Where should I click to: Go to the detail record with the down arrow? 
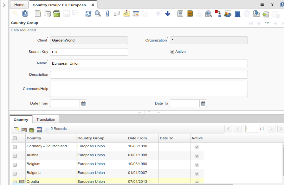click(x=168, y=14)
